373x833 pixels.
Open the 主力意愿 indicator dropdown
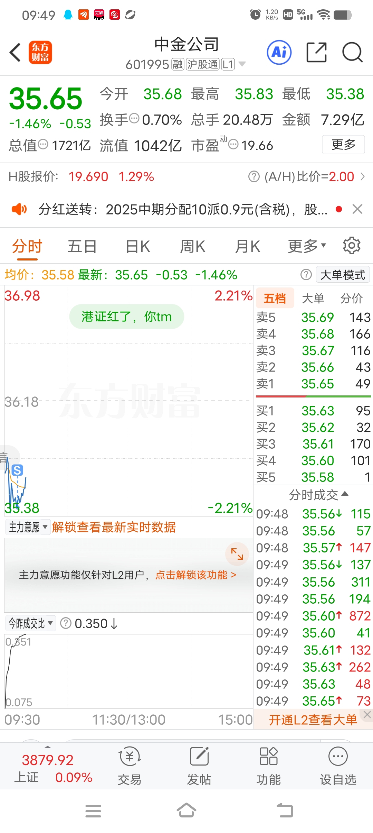coord(28,527)
